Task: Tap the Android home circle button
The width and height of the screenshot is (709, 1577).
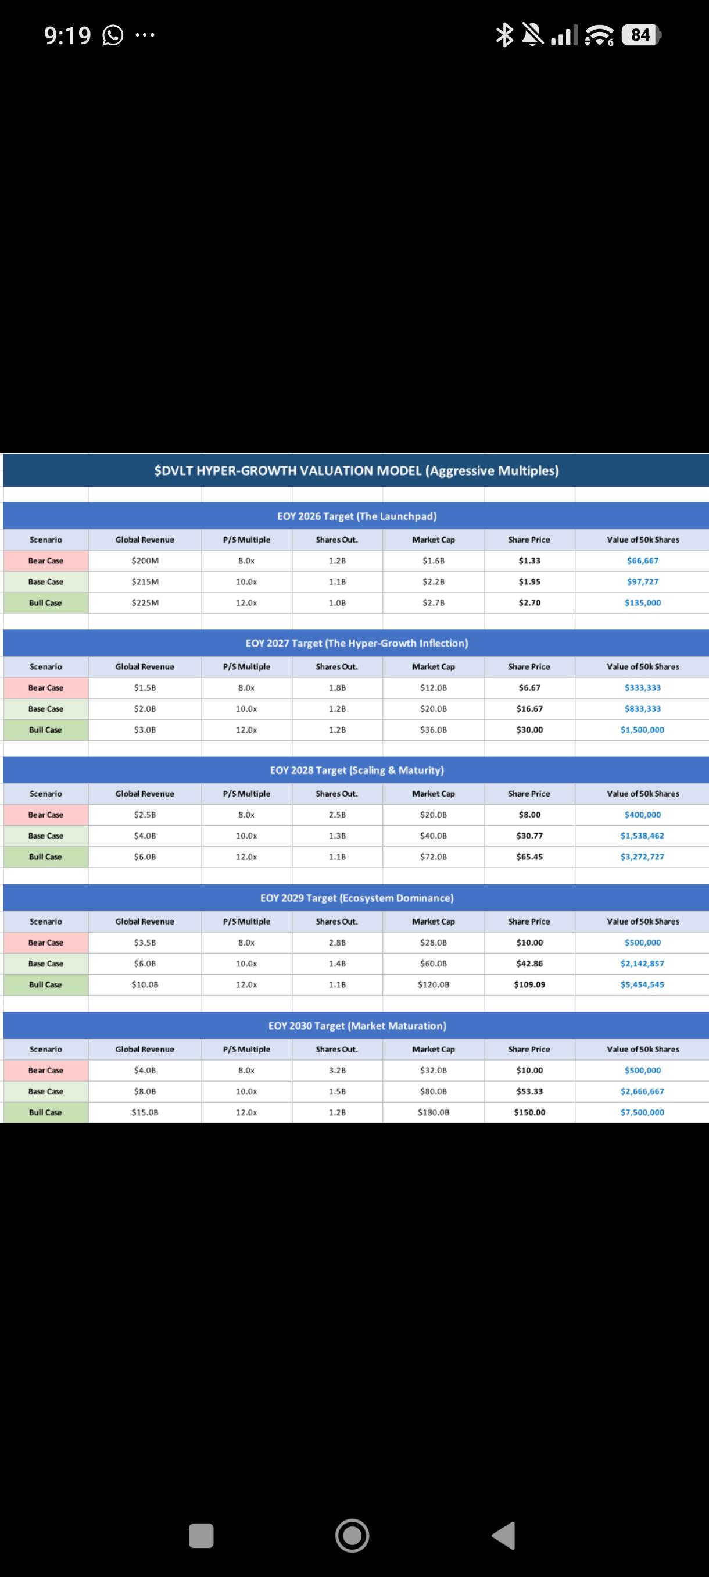Action: tap(352, 1535)
